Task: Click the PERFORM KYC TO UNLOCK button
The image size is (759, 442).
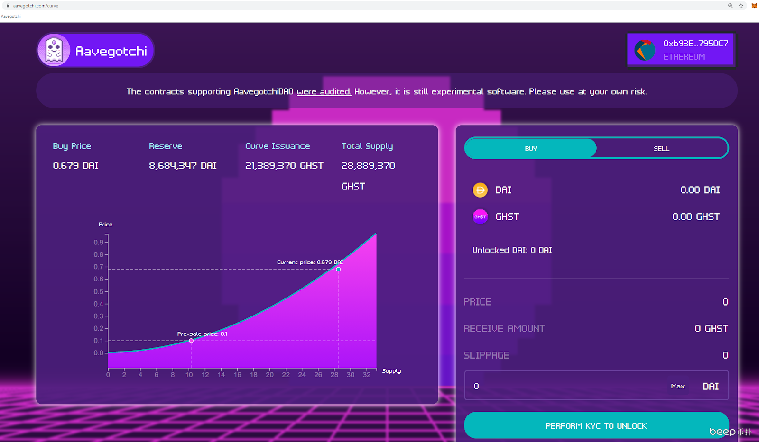Action: [596, 425]
